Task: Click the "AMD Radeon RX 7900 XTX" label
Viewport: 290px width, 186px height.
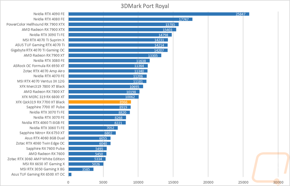Action: [43, 29]
